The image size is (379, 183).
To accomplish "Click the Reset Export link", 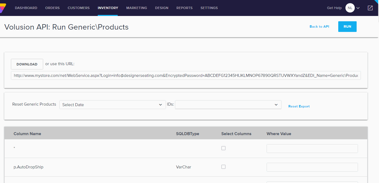I will pyautogui.click(x=299, y=106).
